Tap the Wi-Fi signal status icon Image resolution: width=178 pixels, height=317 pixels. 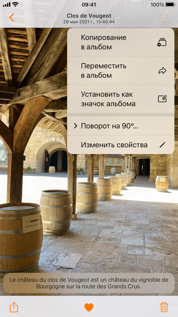15,5
